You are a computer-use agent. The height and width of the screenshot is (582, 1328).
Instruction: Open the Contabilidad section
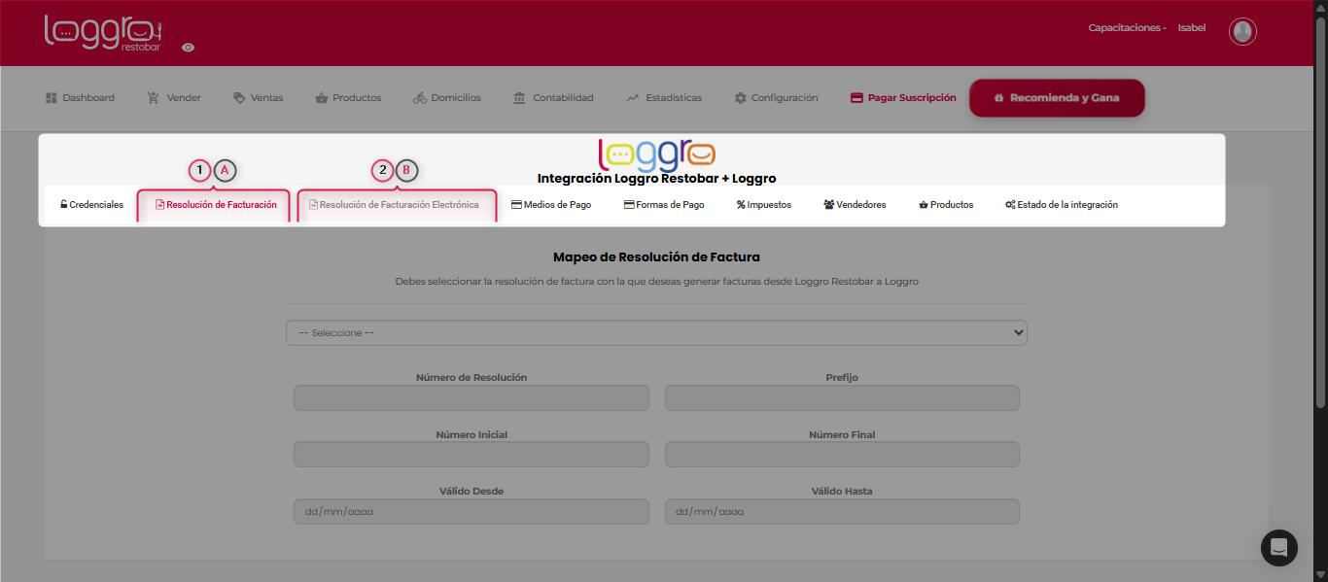[x=552, y=98]
